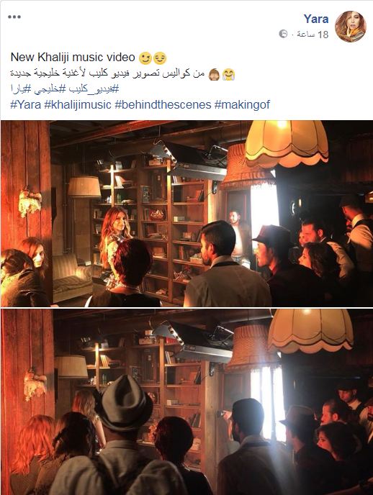Click the winking face emoji
373x495 pixels.
coord(145,58)
